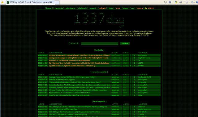Open the mirror nav link
The image size is (198, 117).
tap(140, 8)
